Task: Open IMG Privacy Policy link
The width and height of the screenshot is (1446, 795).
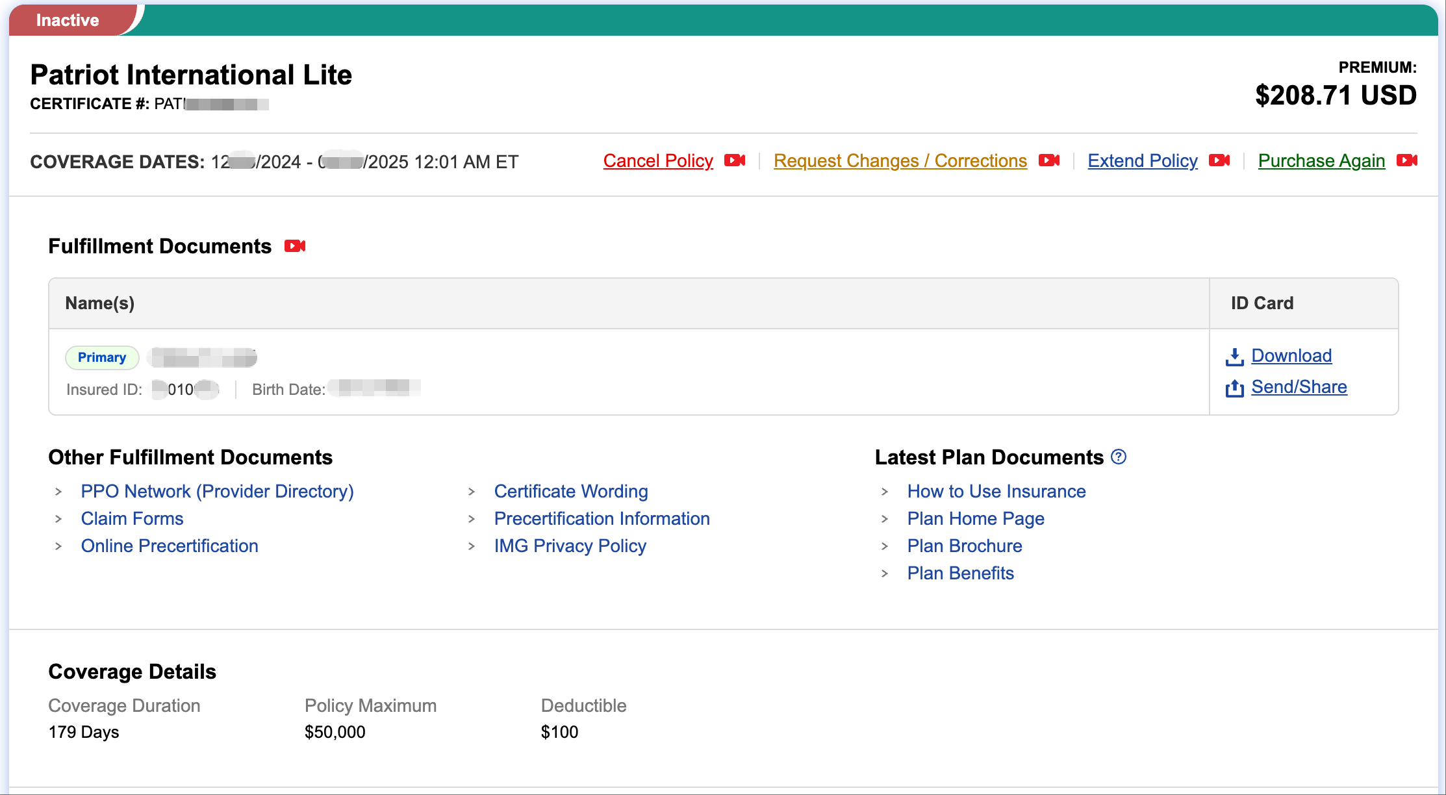Action: [570, 546]
